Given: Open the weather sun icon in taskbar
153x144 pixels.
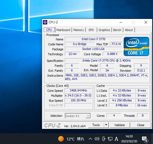Looking at the screenshot, I should [61, 139].
